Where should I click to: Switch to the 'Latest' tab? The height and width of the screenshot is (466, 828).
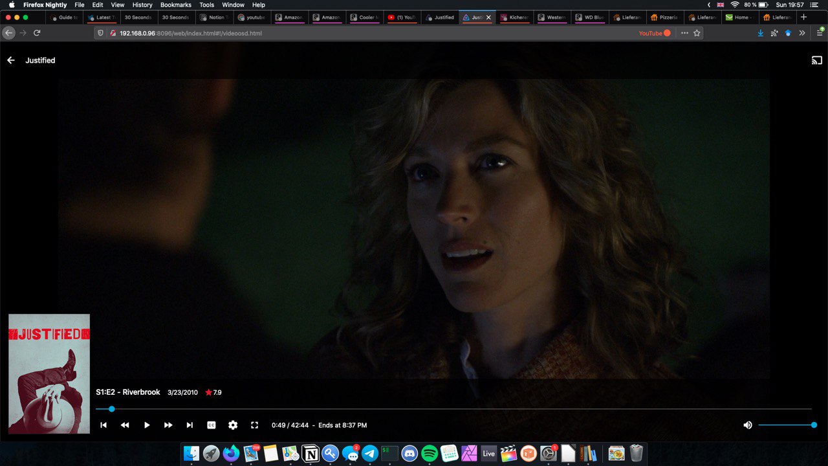click(x=102, y=17)
